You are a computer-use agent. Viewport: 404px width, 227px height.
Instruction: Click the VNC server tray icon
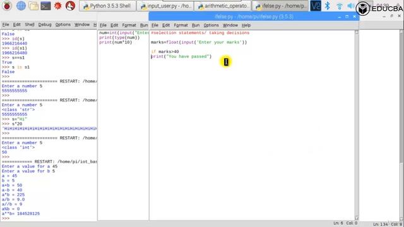[316, 6]
